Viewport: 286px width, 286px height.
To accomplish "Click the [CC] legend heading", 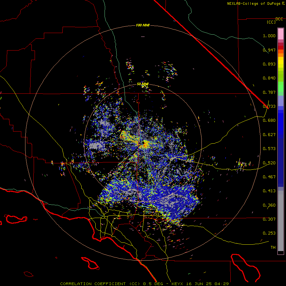I will point(271,22).
